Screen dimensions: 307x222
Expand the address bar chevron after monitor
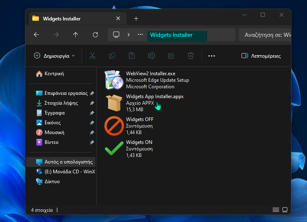tap(129, 35)
